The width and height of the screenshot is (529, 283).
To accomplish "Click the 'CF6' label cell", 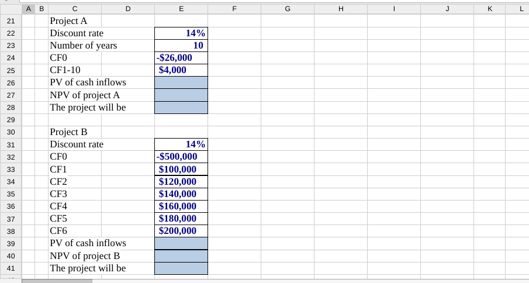I will click(x=75, y=231).
